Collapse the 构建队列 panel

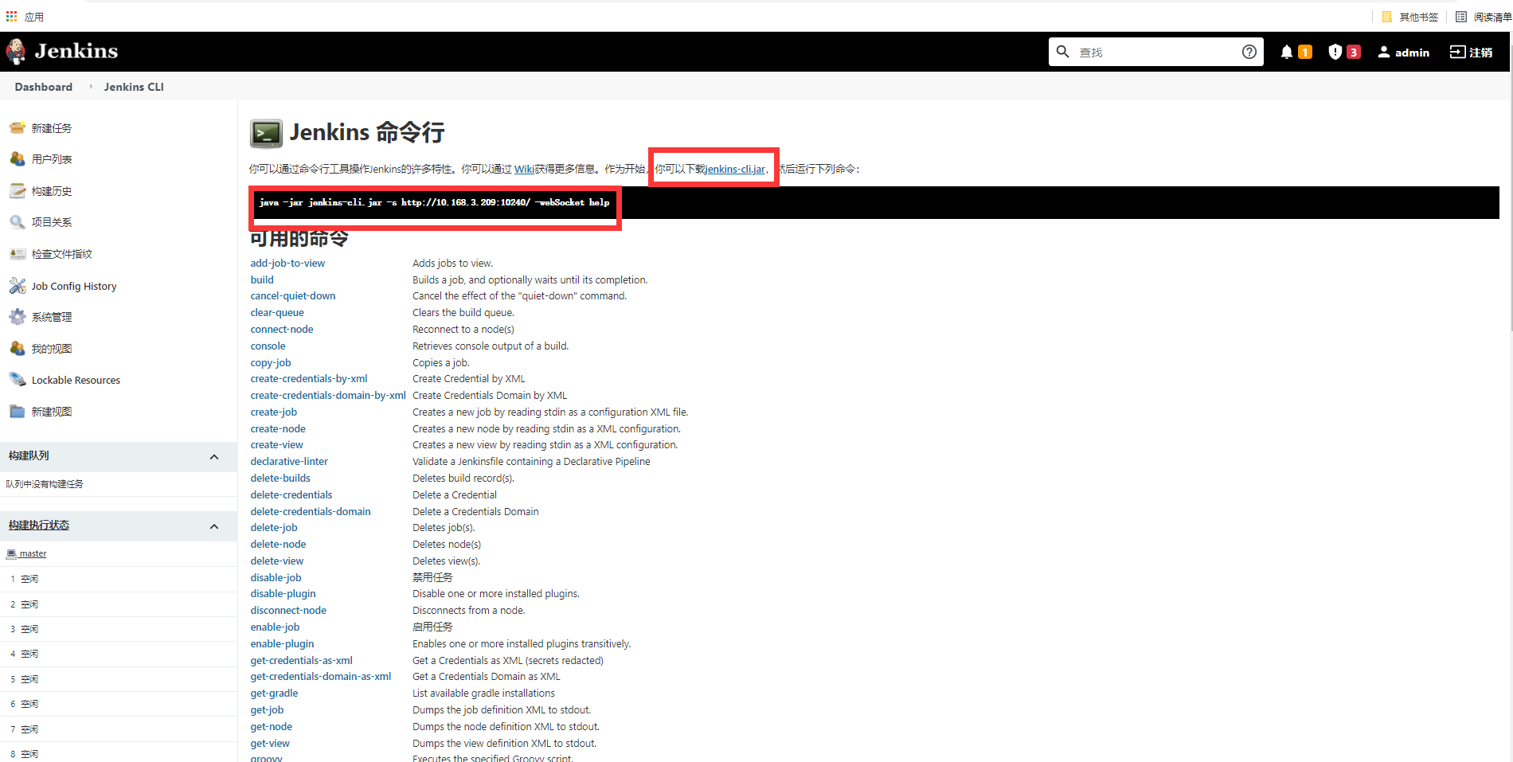tap(213, 456)
